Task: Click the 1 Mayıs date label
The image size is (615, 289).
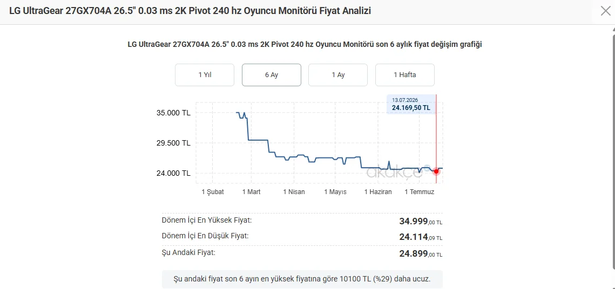Action: pos(335,192)
